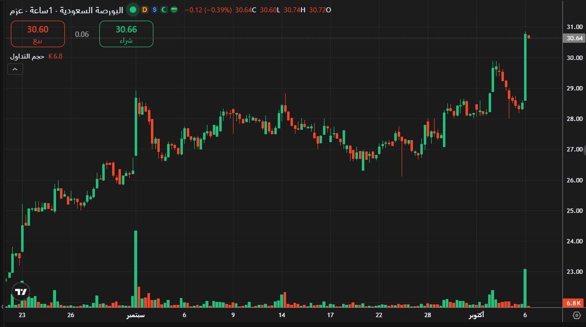Click the open value 30.72O
Viewport: 586px width, 327px height.
[x=320, y=10]
